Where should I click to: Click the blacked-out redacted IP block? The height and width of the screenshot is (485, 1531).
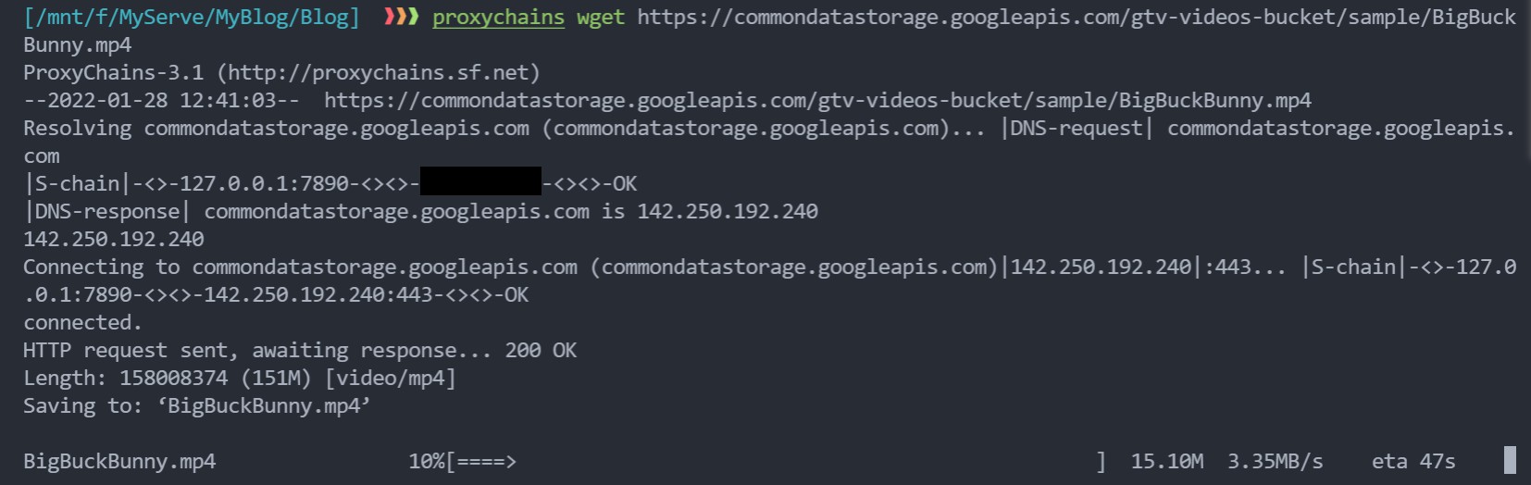click(480, 181)
